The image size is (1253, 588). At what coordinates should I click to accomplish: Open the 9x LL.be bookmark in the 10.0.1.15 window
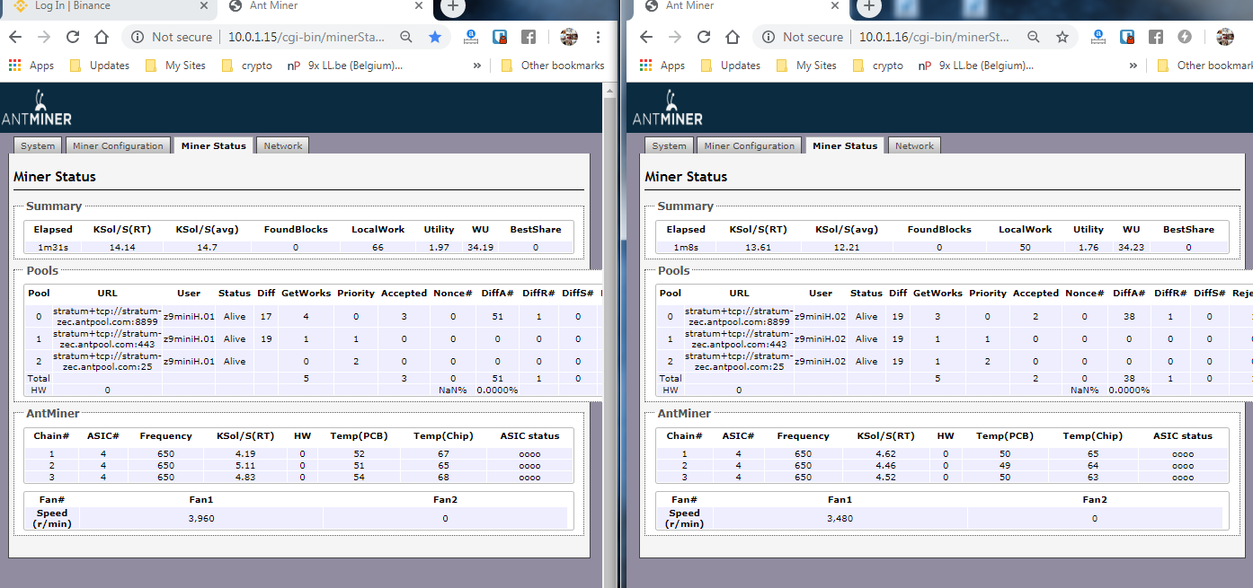346,66
